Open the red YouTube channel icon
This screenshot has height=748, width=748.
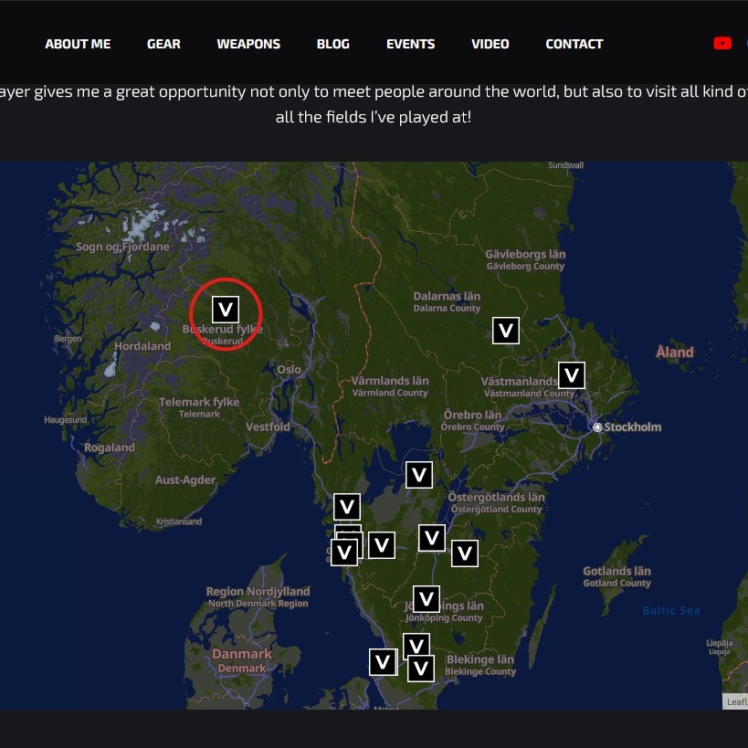pos(722,43)
